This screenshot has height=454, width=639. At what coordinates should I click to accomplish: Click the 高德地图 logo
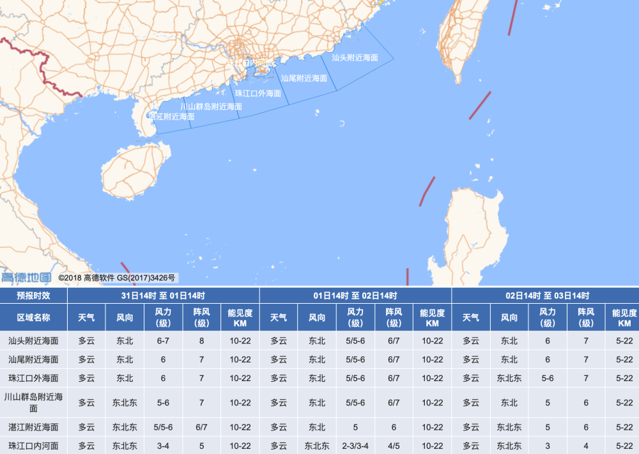(x=26, y=278)
